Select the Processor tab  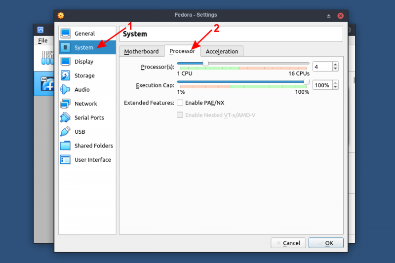(182, 51)
